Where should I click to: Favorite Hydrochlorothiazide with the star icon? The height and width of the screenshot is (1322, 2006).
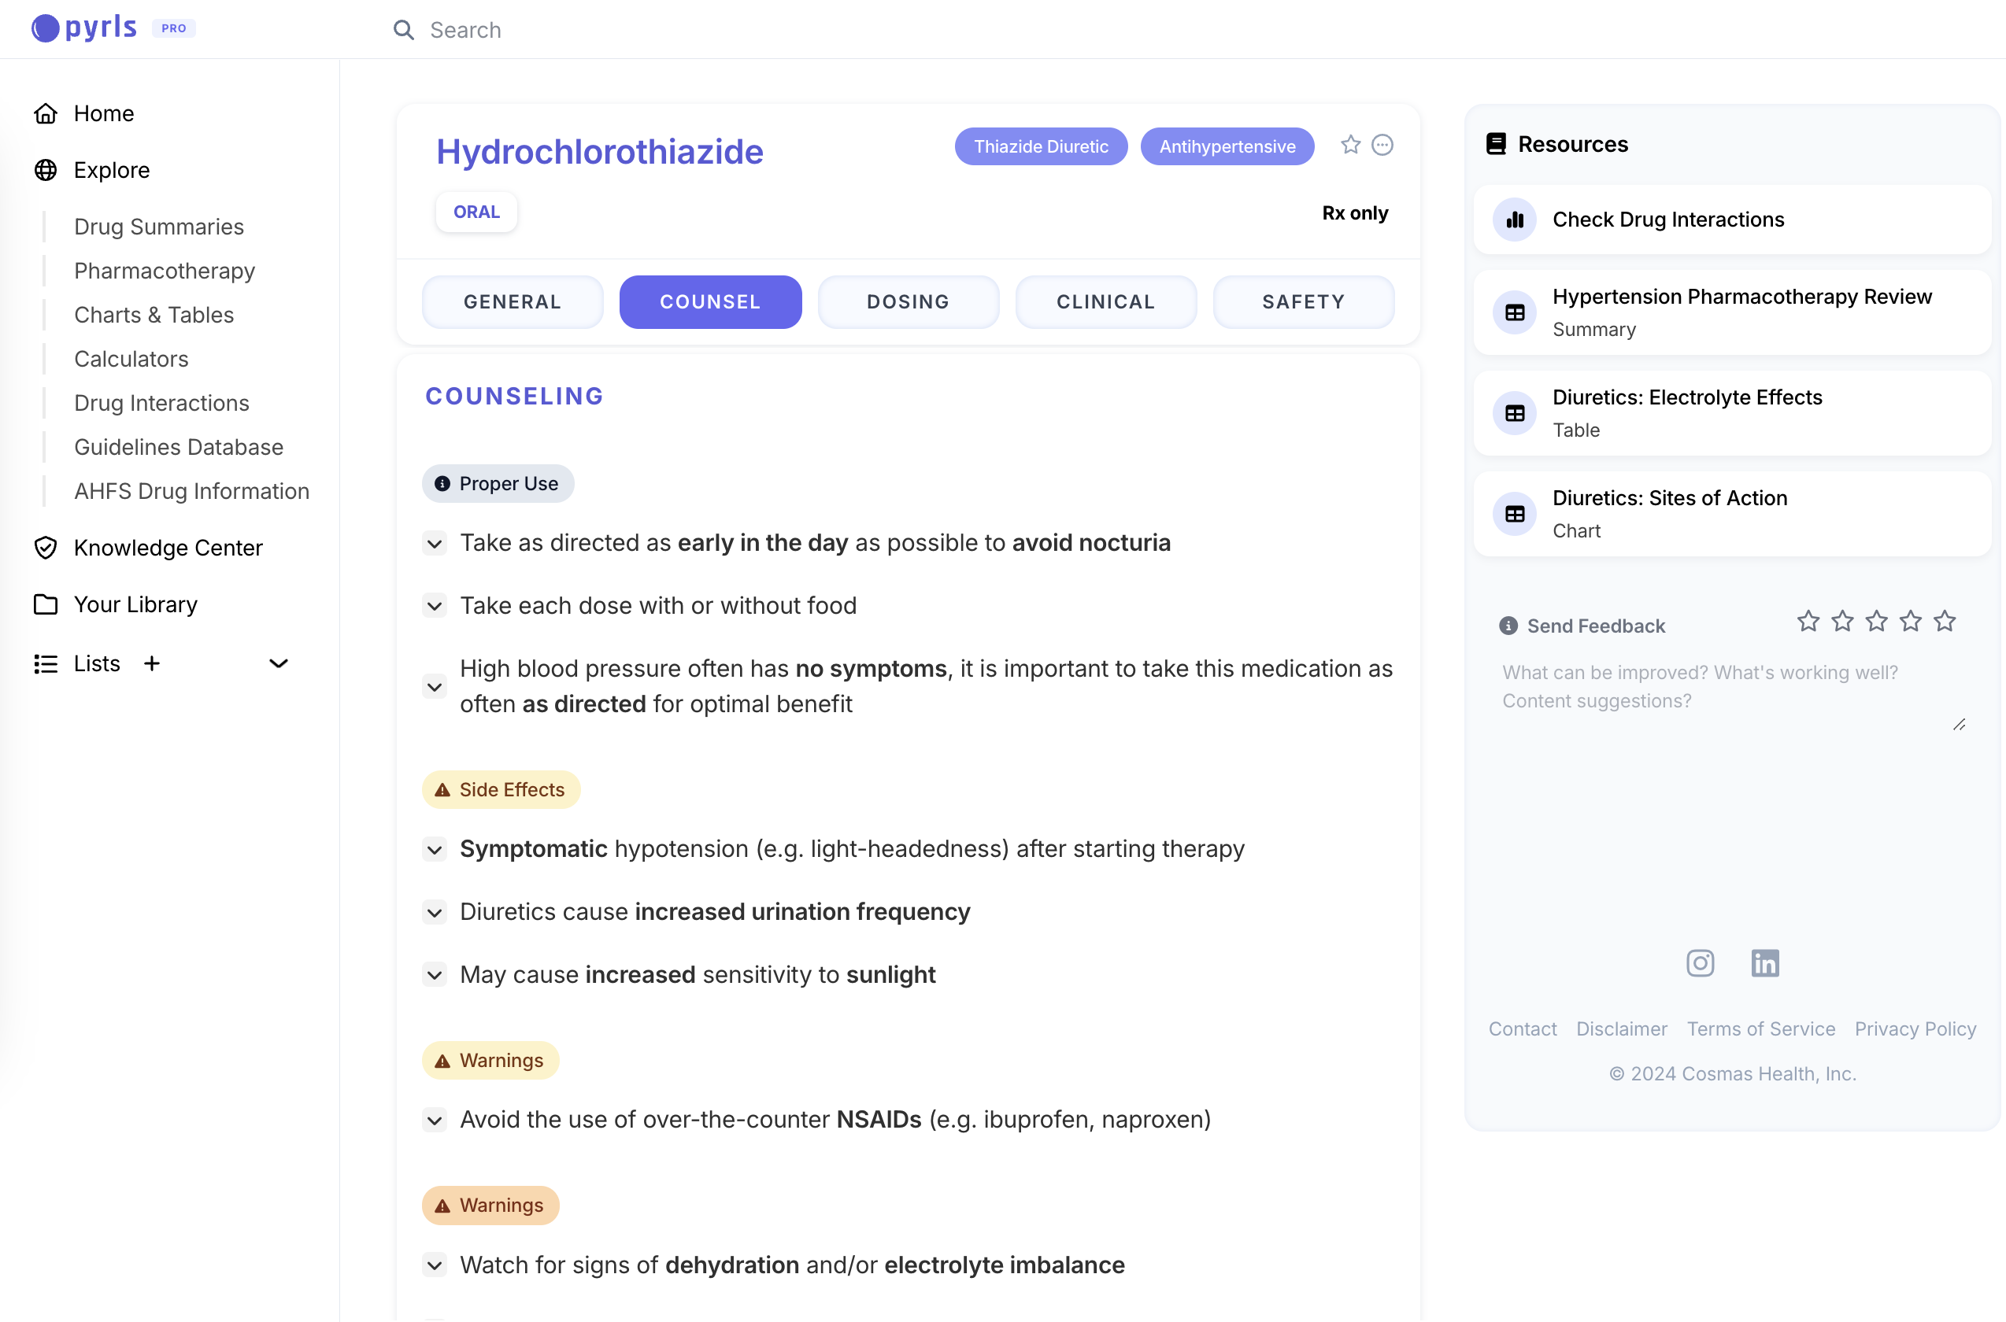(1349, 145)
